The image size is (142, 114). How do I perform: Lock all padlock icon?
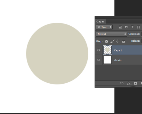tap(123, 41)
